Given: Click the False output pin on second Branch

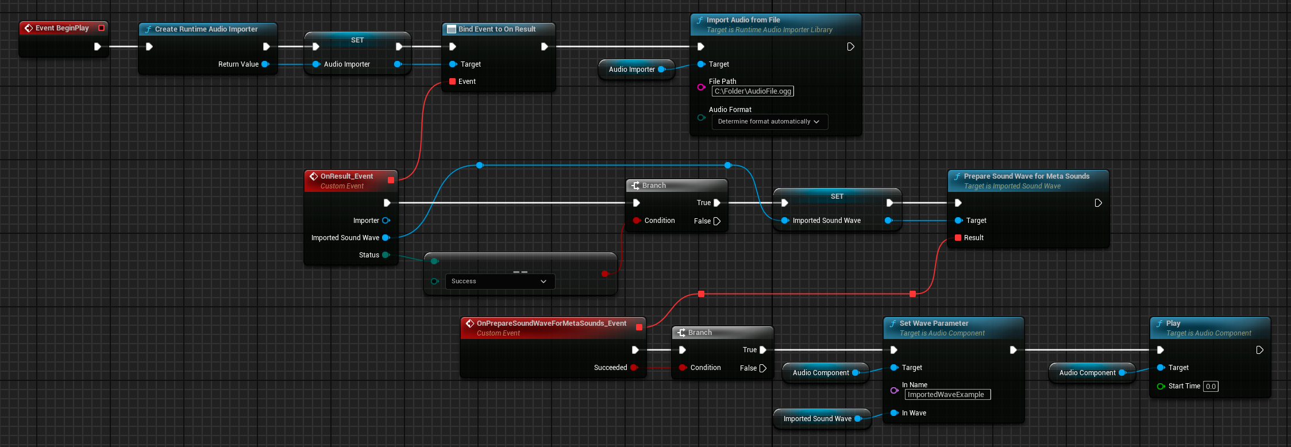Looking at the screenshot, I should [x=763, y=368].
